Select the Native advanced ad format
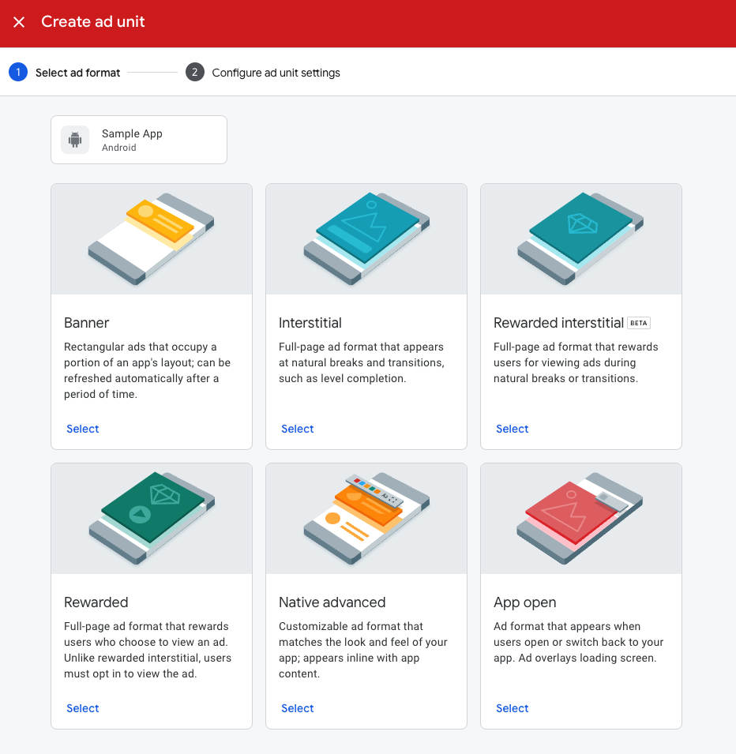The height and width of the screenshot is (754, 736). (297, 707)
